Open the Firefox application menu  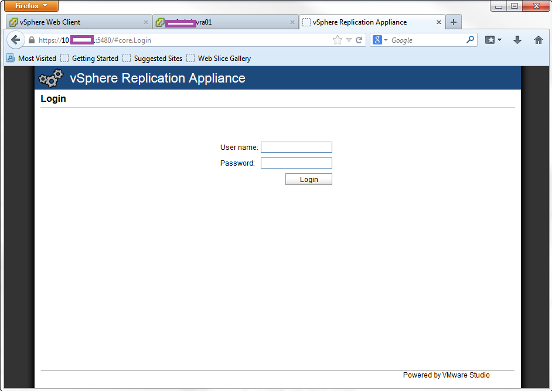coord(31,6)
